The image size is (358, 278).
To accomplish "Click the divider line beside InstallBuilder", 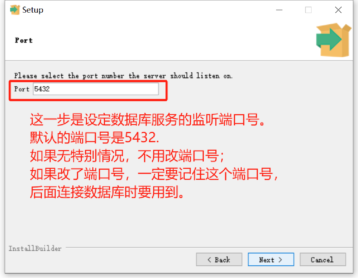I will pos(209,247).
